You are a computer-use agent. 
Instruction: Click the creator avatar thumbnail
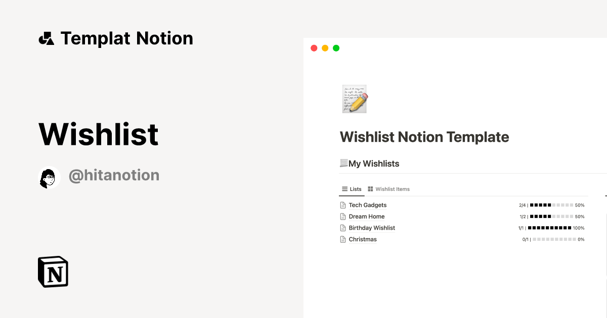pos(49,177)
